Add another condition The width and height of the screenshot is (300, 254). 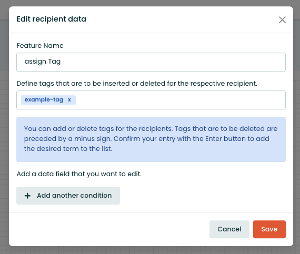tap(68, 196)
